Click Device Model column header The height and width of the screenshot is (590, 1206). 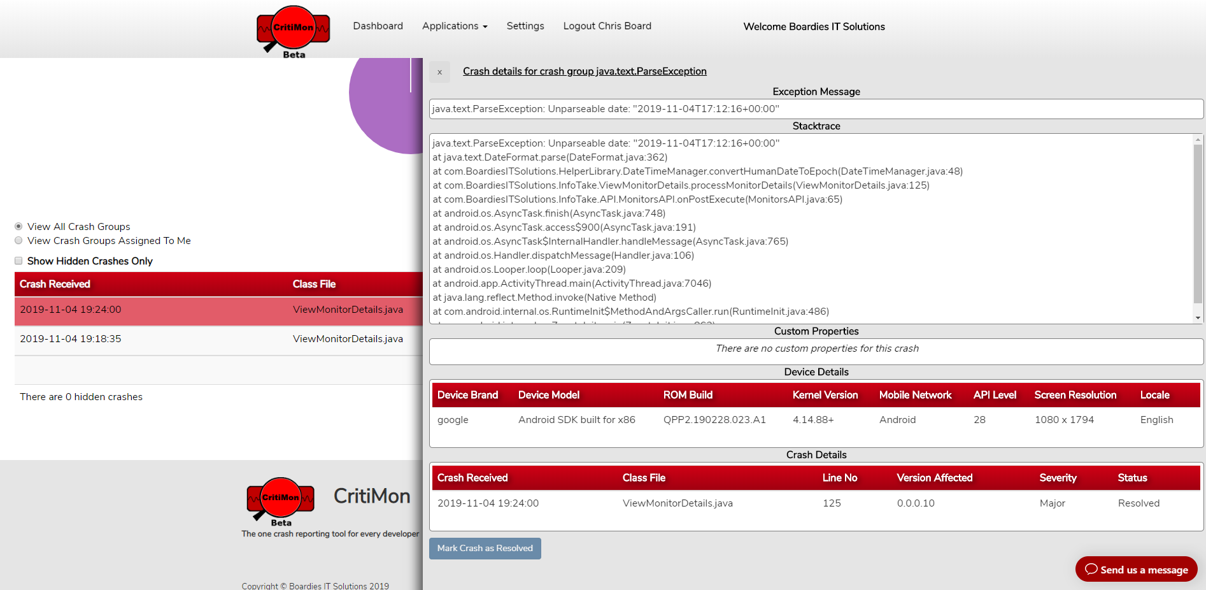(549, 395)
